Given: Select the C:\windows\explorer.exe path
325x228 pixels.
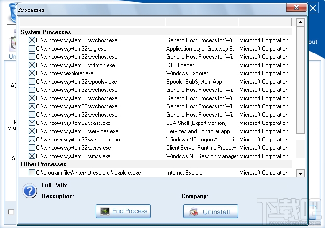Looking at the screenshot, I should click(65, 73).
